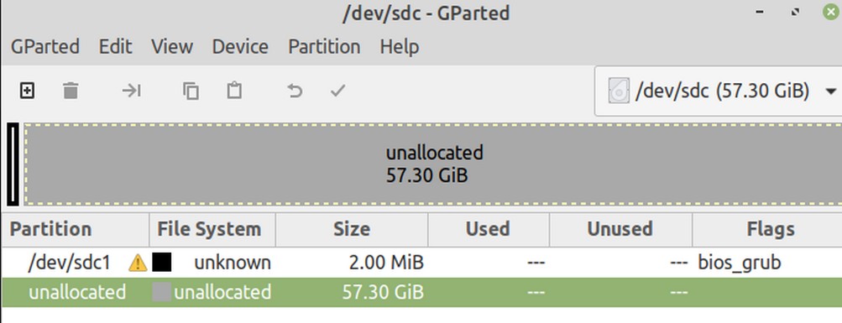Select the /dev/sdc1 partition row
This screenshot has width=842, height=323.
click(x=421, y=263)
